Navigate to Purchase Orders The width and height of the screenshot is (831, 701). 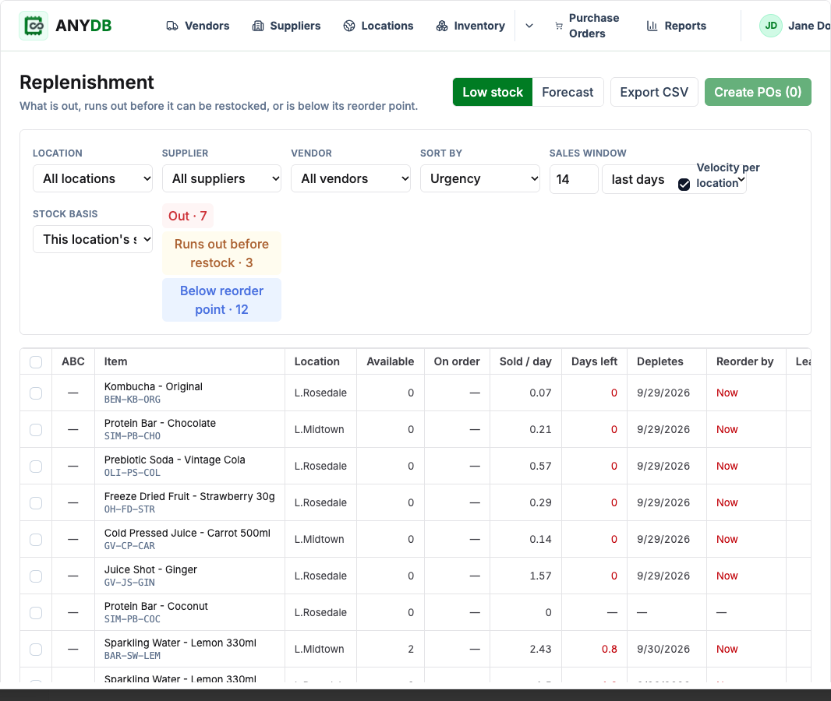(x=587, y=26)
